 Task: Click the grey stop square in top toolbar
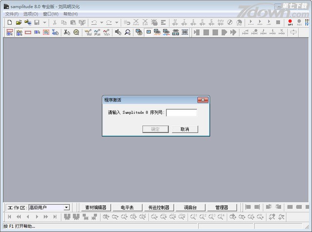[x=278, y=22]
